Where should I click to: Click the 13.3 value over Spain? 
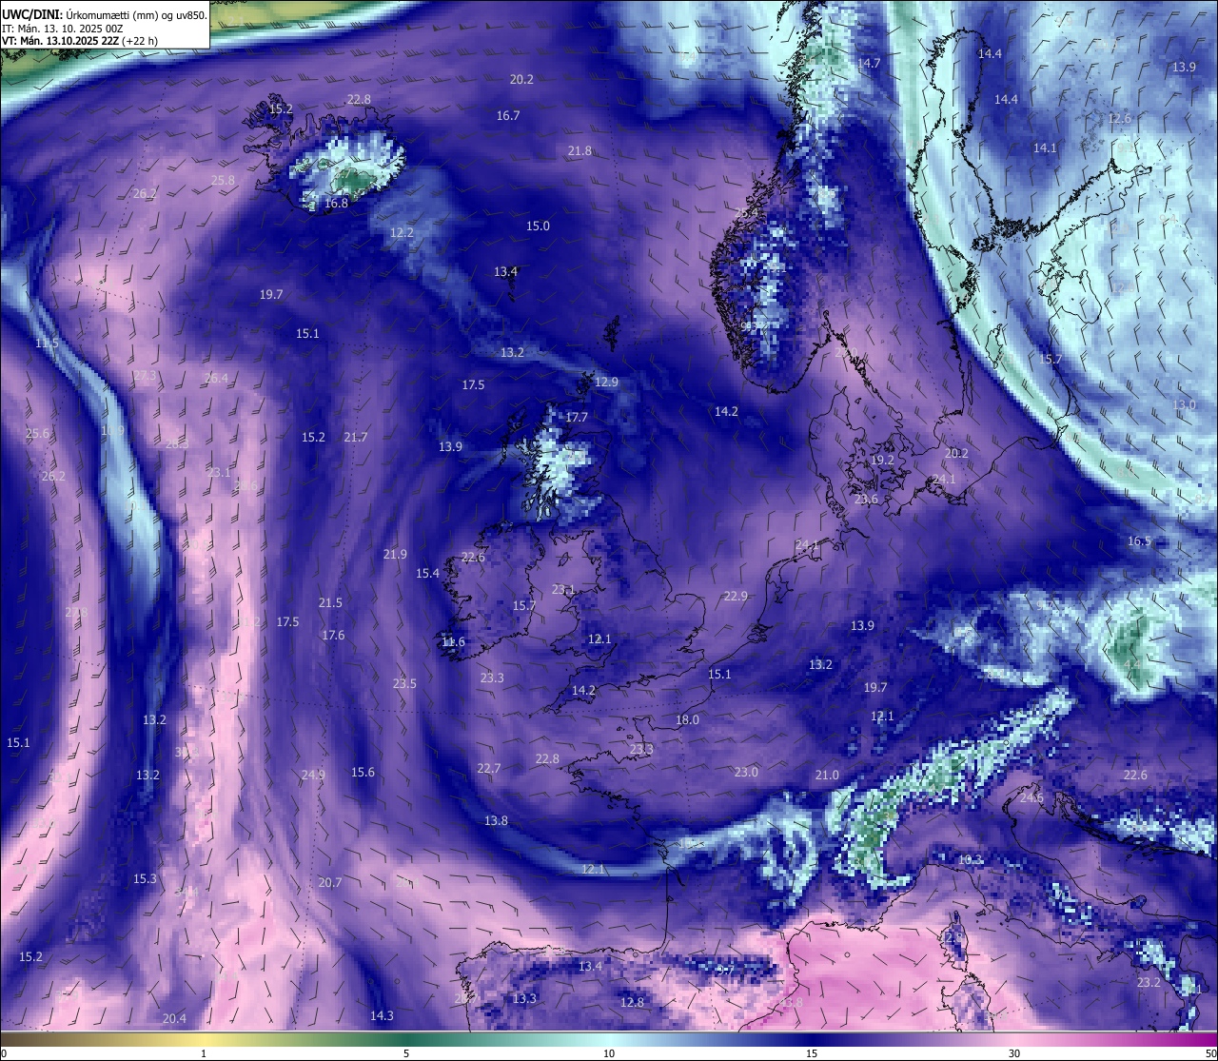click(524, 998)
